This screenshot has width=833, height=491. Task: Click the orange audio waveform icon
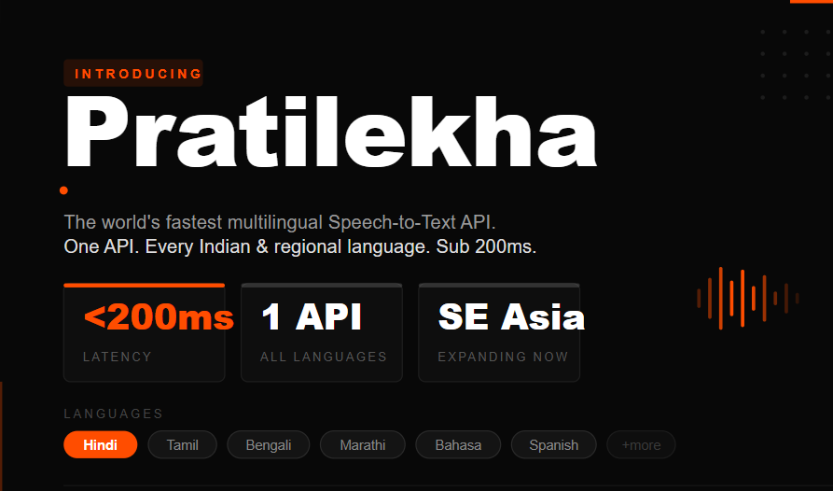747,298
